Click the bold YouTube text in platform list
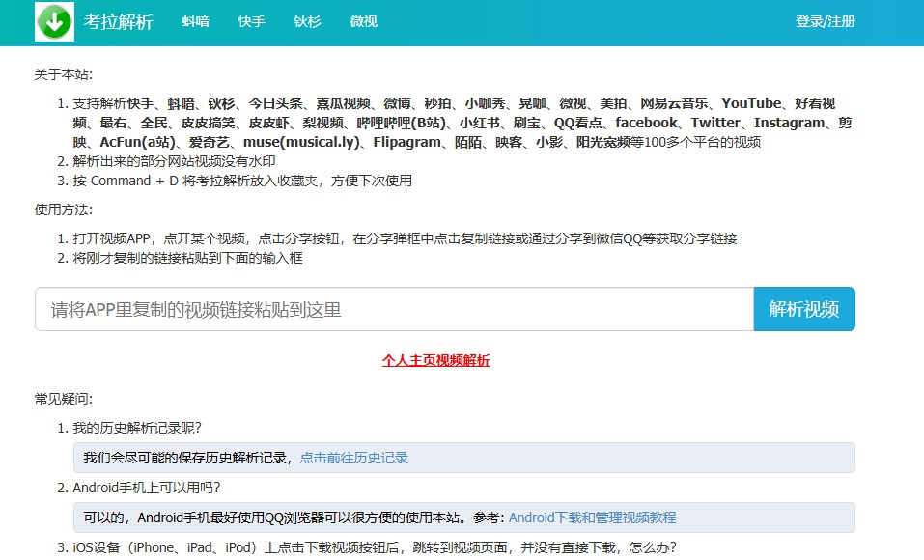 pos(751,103)
